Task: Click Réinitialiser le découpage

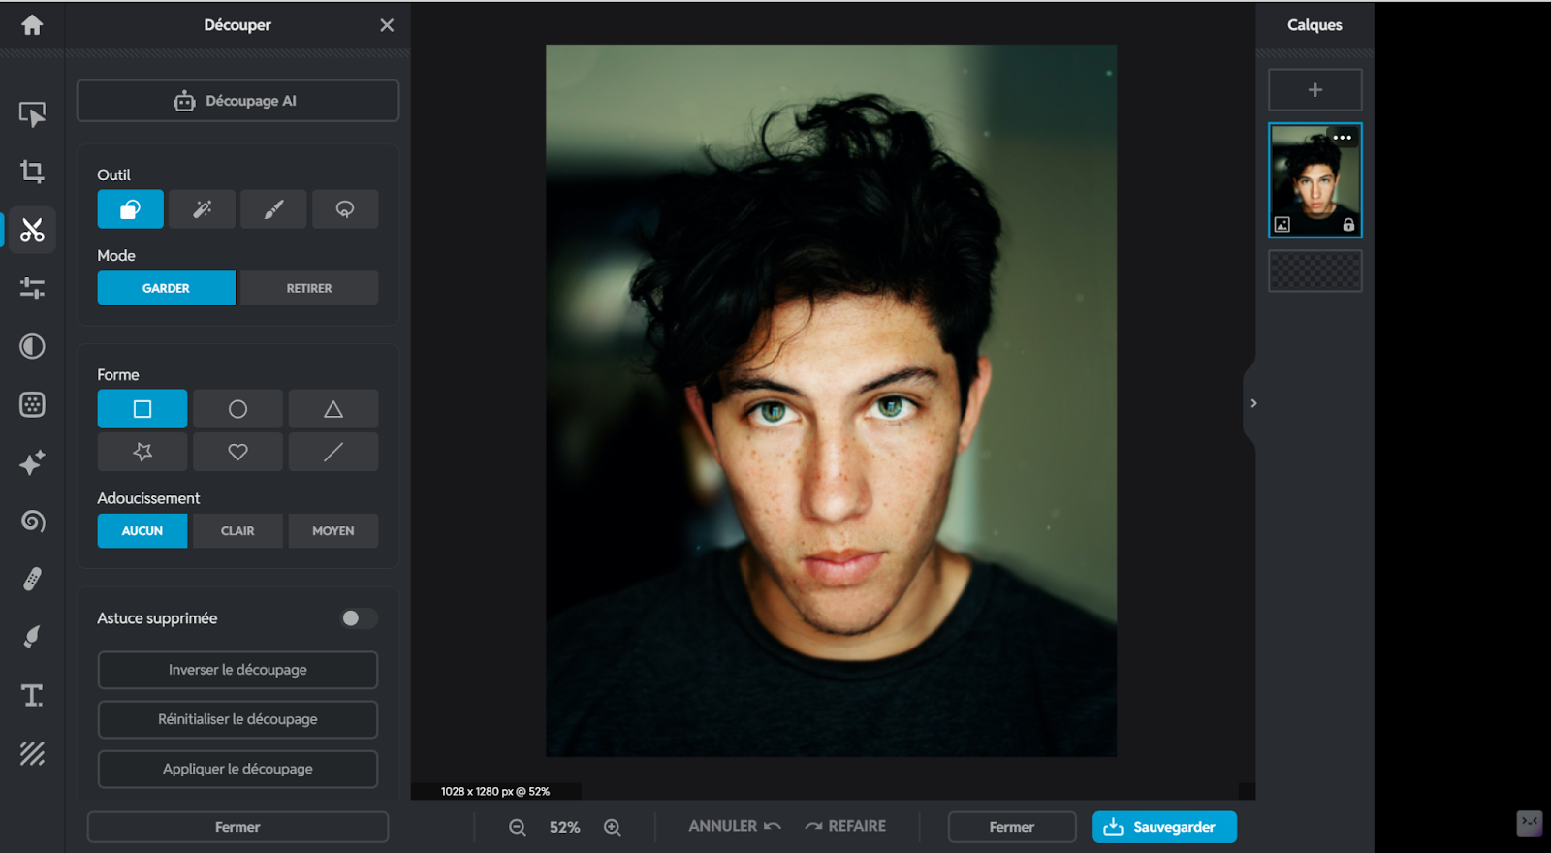Action: [237, 719]
